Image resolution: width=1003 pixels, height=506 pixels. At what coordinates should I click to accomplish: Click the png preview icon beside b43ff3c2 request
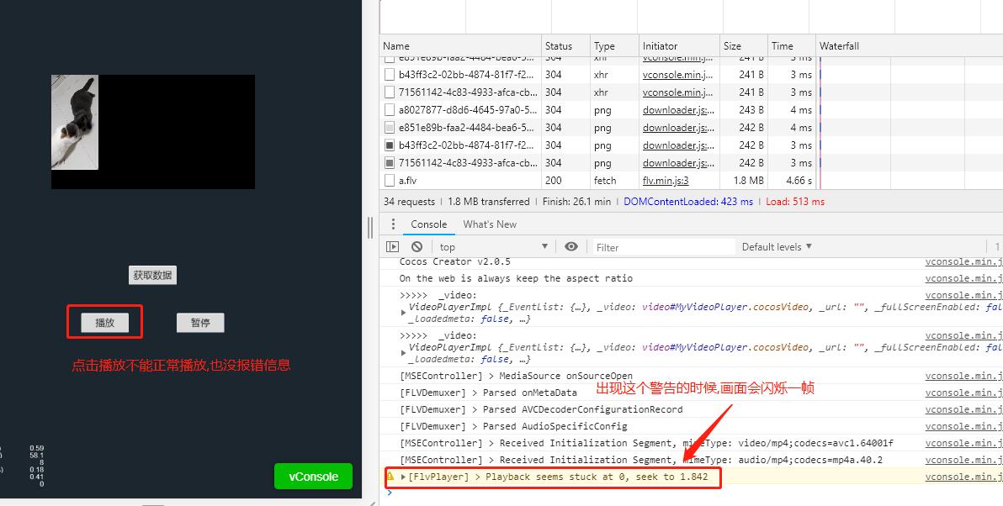(x=390, y=145)
